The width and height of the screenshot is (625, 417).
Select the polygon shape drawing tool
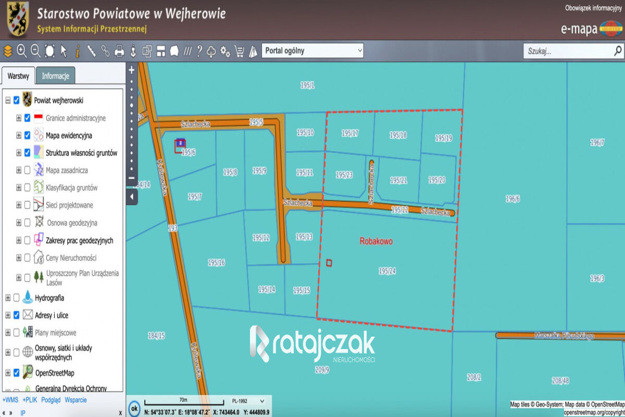click(174, 51)
